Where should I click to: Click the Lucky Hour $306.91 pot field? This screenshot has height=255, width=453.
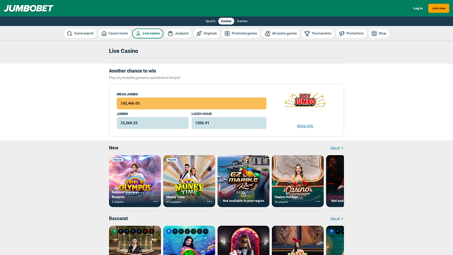pos(229,123)
